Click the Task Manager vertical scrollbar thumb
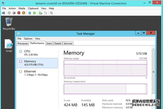The width and height of the screenshot is (163, 109). [153, 72]
